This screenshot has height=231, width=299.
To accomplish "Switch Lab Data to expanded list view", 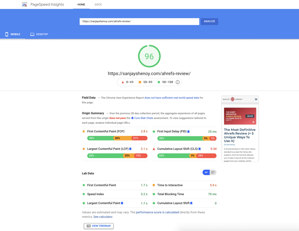I will point(213,172).
